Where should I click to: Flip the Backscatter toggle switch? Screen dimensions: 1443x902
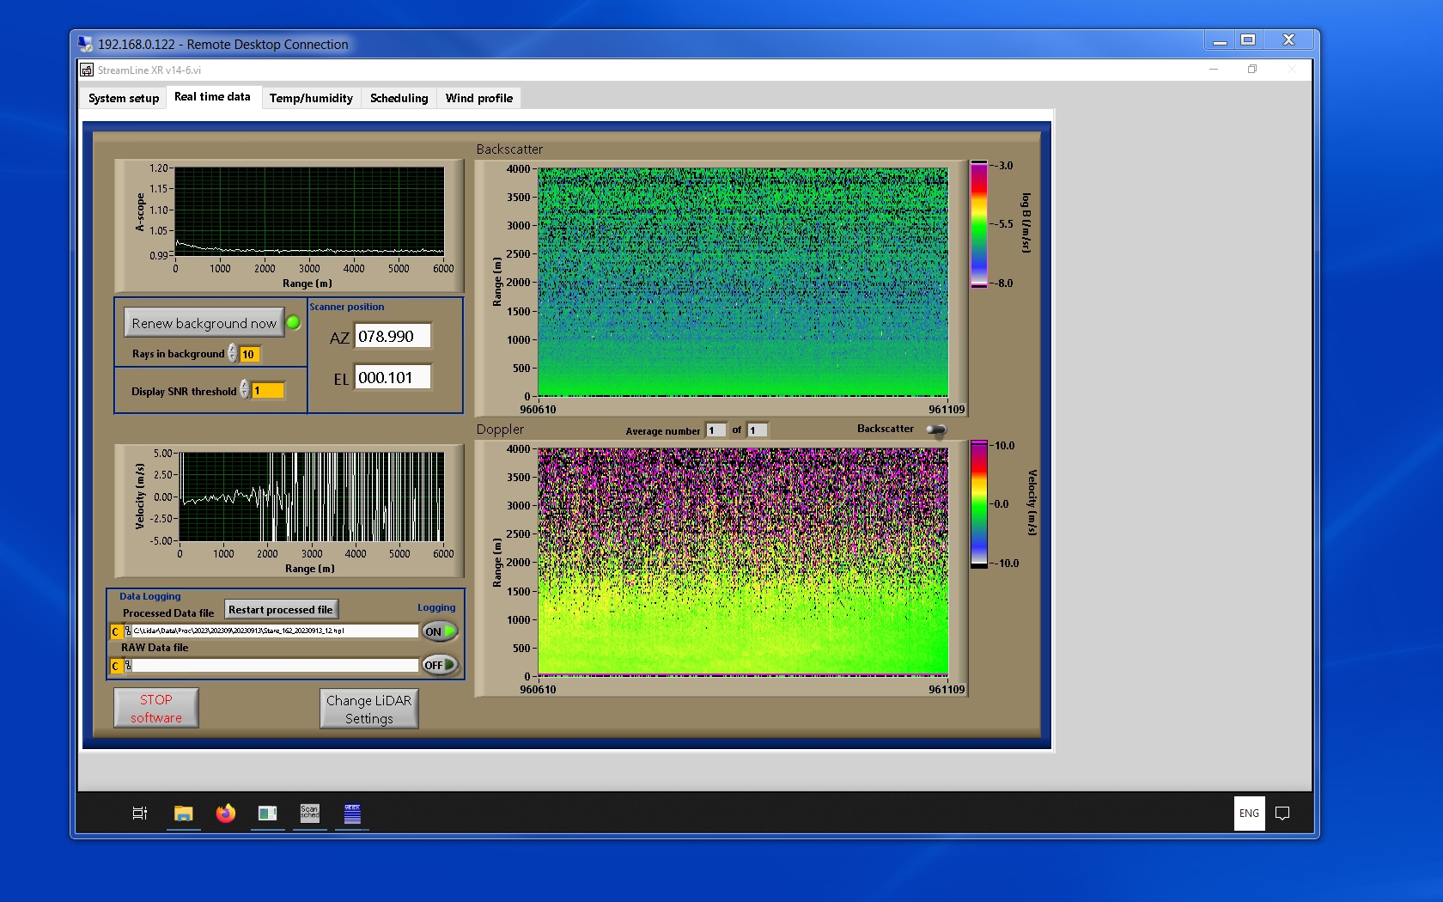click(x=936, y=430)
